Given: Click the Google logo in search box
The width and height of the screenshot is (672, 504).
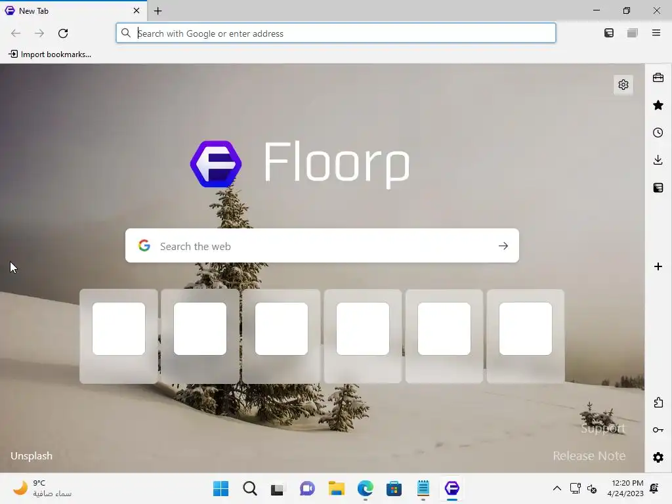Looking at the screenshot, I should coord(144,245).
